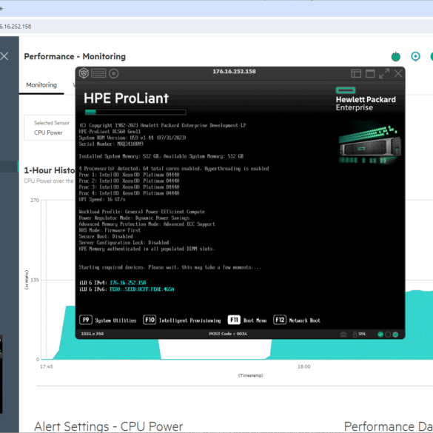Click the Secure Boot: Disabled line
The image size is (433, 433).
106,236
